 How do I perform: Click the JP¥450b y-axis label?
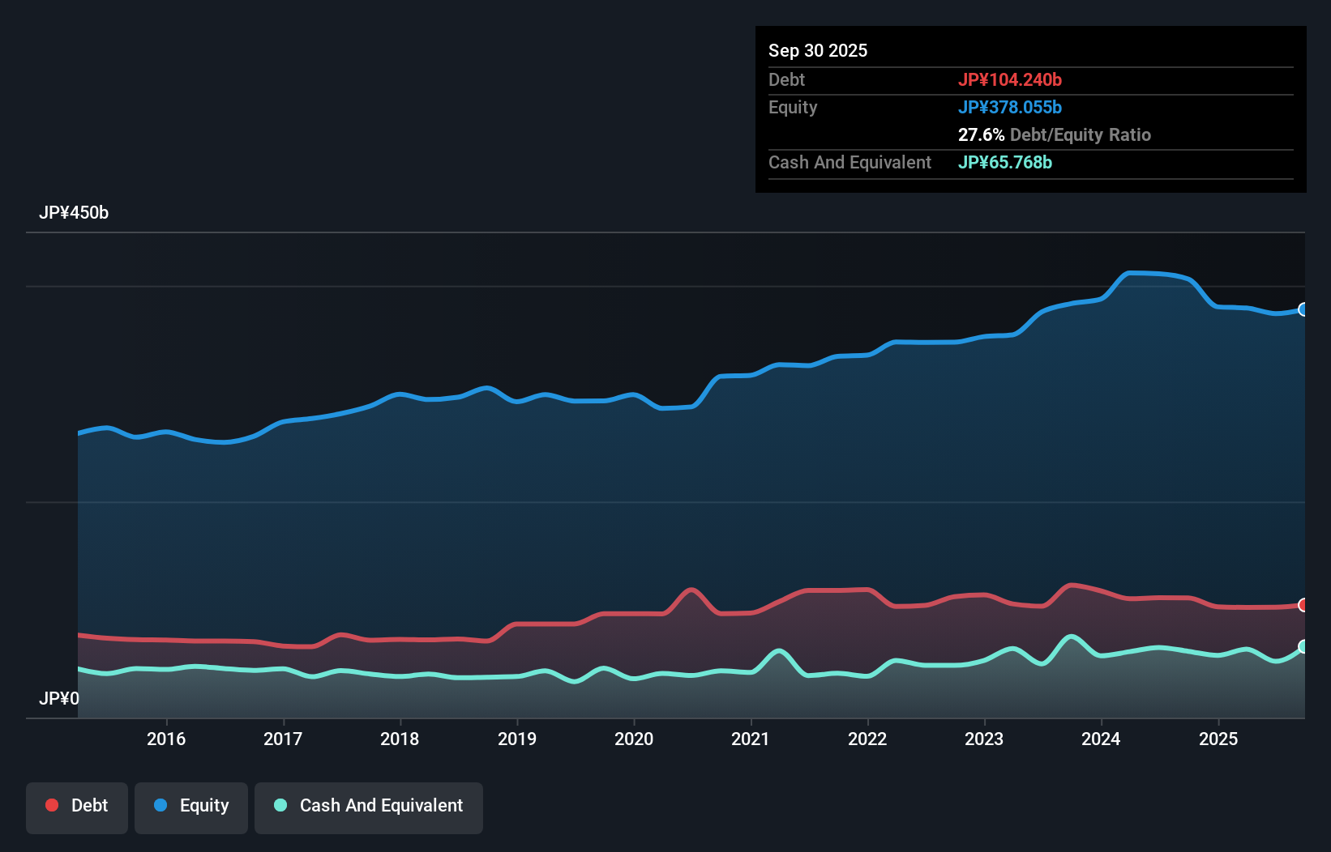(74, 213)
